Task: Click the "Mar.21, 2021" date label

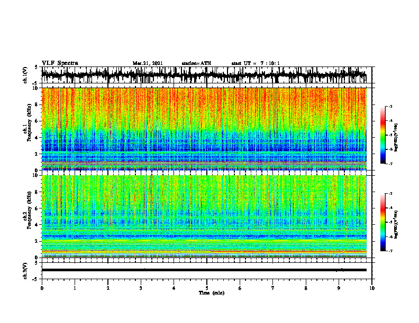Action: coord(148,63)
